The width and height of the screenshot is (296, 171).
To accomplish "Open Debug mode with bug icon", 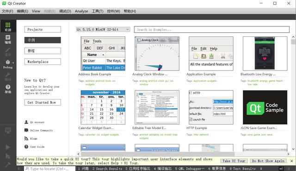I will (x=8, y=64).
